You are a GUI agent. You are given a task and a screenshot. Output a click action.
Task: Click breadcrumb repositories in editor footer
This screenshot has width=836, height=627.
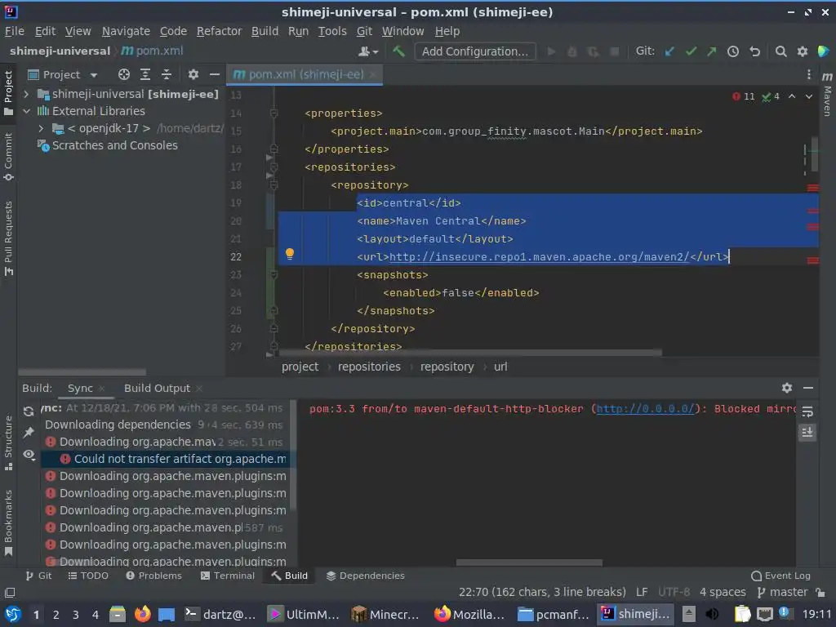(369, 367)
